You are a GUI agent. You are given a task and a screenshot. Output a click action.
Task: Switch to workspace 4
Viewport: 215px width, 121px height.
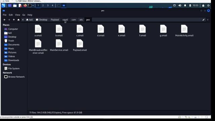point(52,5)
